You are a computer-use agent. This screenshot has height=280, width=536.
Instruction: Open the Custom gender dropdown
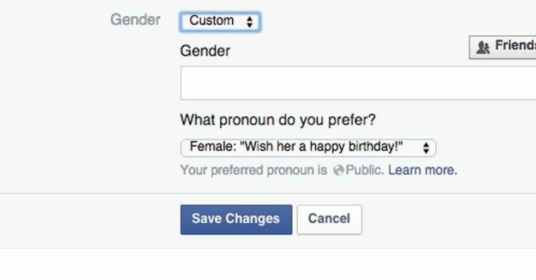[x=220, y=22]
